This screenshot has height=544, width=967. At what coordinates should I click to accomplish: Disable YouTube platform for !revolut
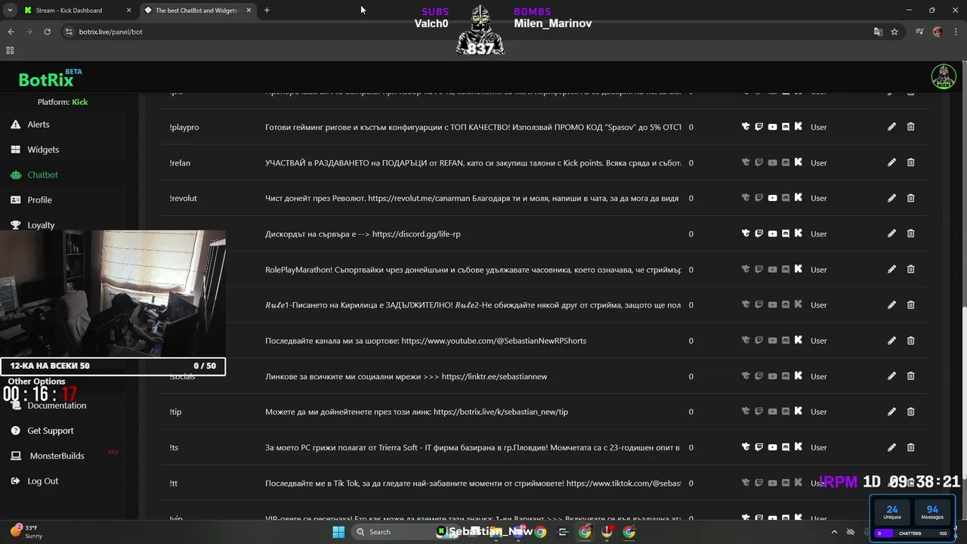(772, 198)
